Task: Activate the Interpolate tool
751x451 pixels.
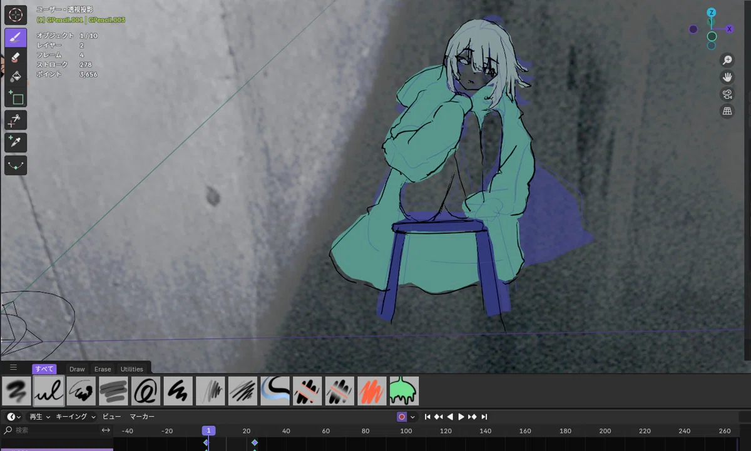Action: (16, 165)
